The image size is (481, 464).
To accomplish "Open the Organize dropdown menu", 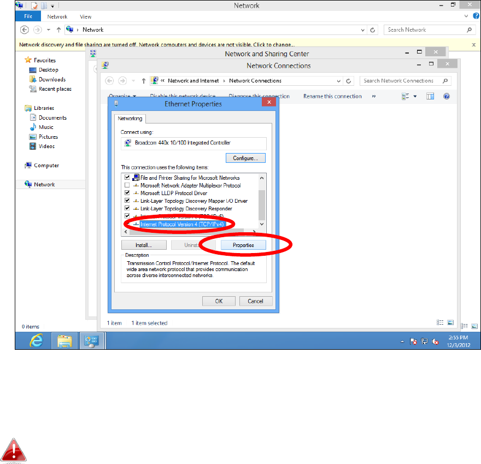I will (x=122, y=96).
